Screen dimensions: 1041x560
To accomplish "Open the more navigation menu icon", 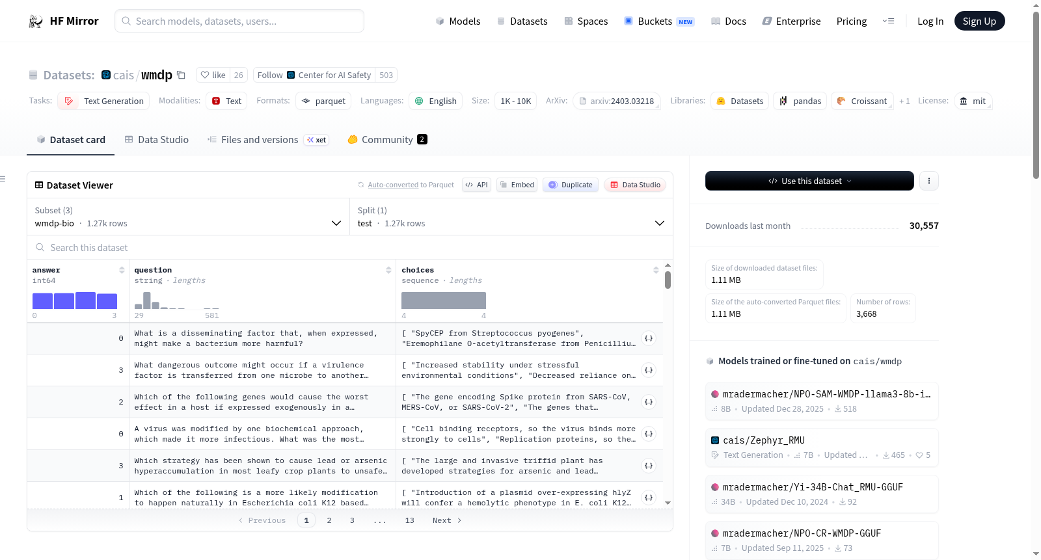I will pos(888,21).
